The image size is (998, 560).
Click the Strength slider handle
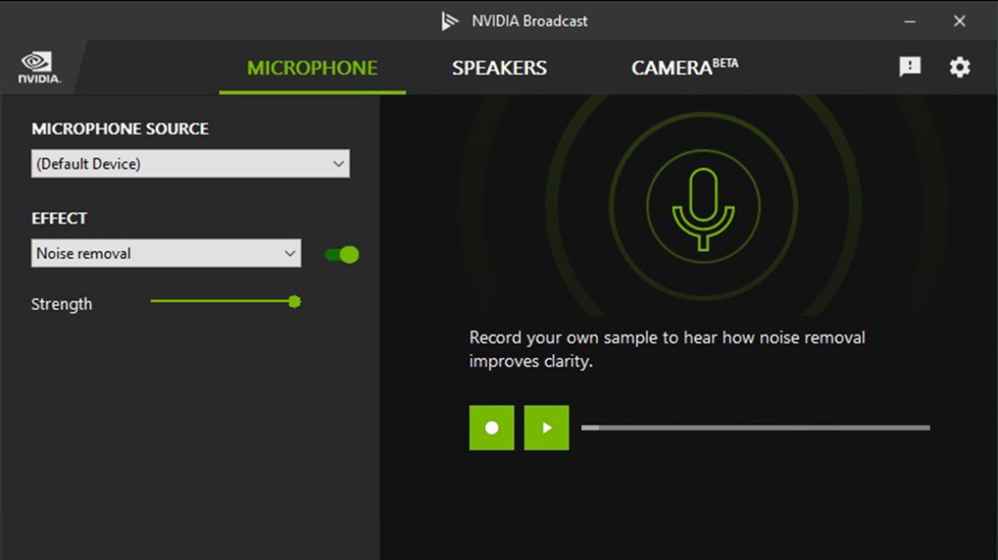point(294,301)
